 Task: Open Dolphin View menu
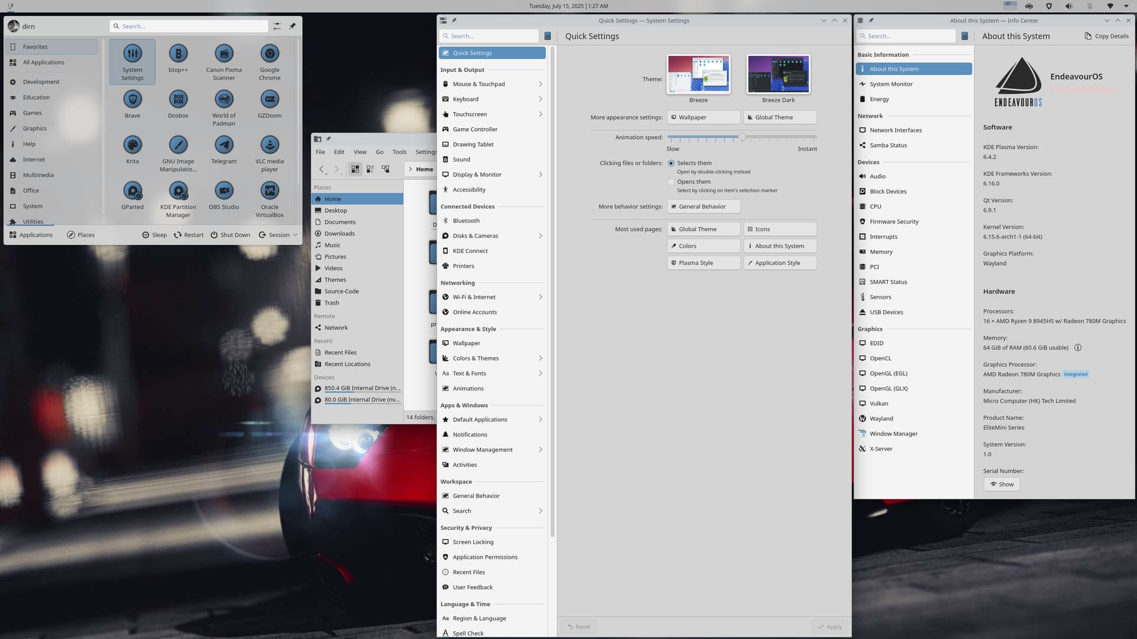point(360,152)
